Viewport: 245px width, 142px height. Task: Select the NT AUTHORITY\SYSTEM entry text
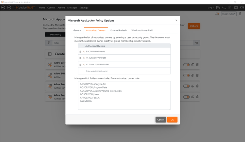point(96,58)
